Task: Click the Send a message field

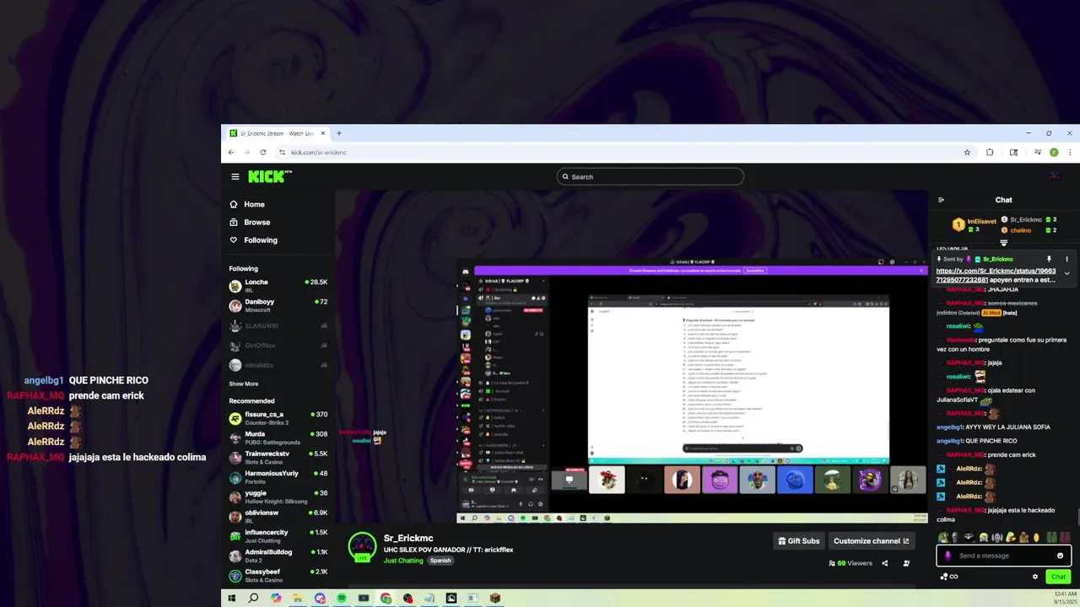Action: click(x=1003, y=556)
